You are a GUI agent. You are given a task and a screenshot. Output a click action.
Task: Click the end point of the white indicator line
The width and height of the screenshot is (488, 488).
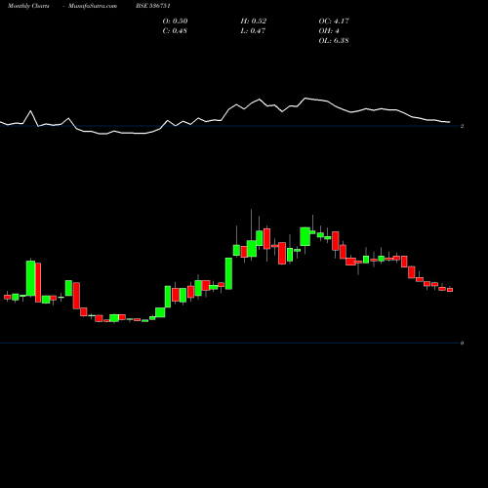coord(450,122)
